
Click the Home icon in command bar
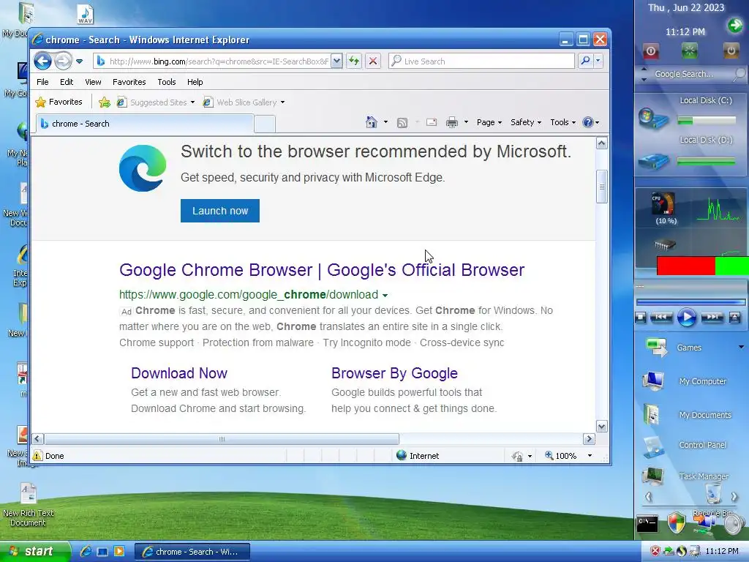click(x=371, y=122)
